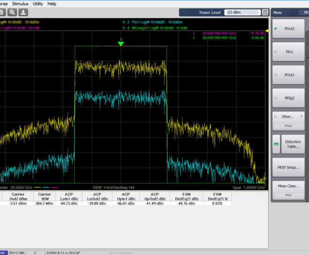Click the Meas tab header
This screenshot has width=309, height=255.
click(278, 13)
